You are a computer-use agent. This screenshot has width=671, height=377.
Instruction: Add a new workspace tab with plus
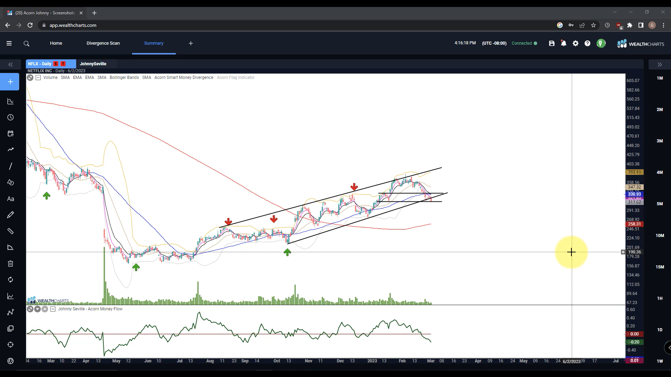pos(191,43)
